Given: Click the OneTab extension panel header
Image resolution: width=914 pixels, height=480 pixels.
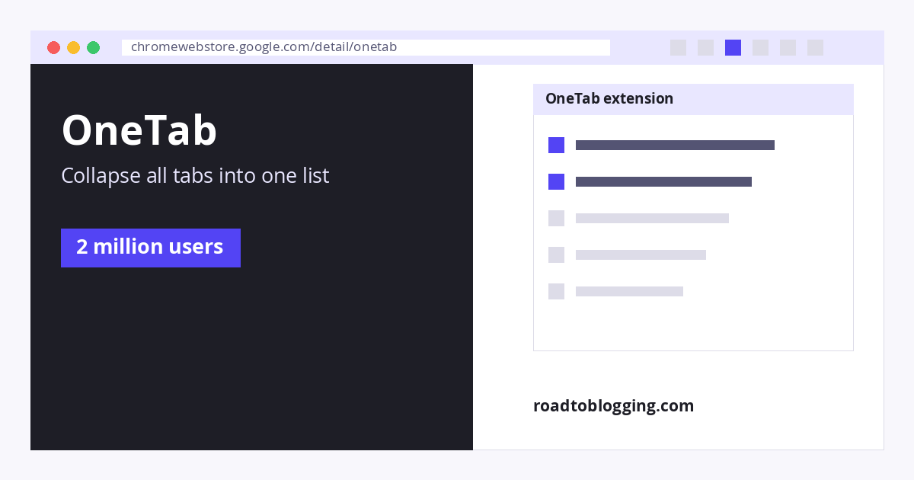Looking at the screenshot, I should pyautogui.click(x=693, y=99).
